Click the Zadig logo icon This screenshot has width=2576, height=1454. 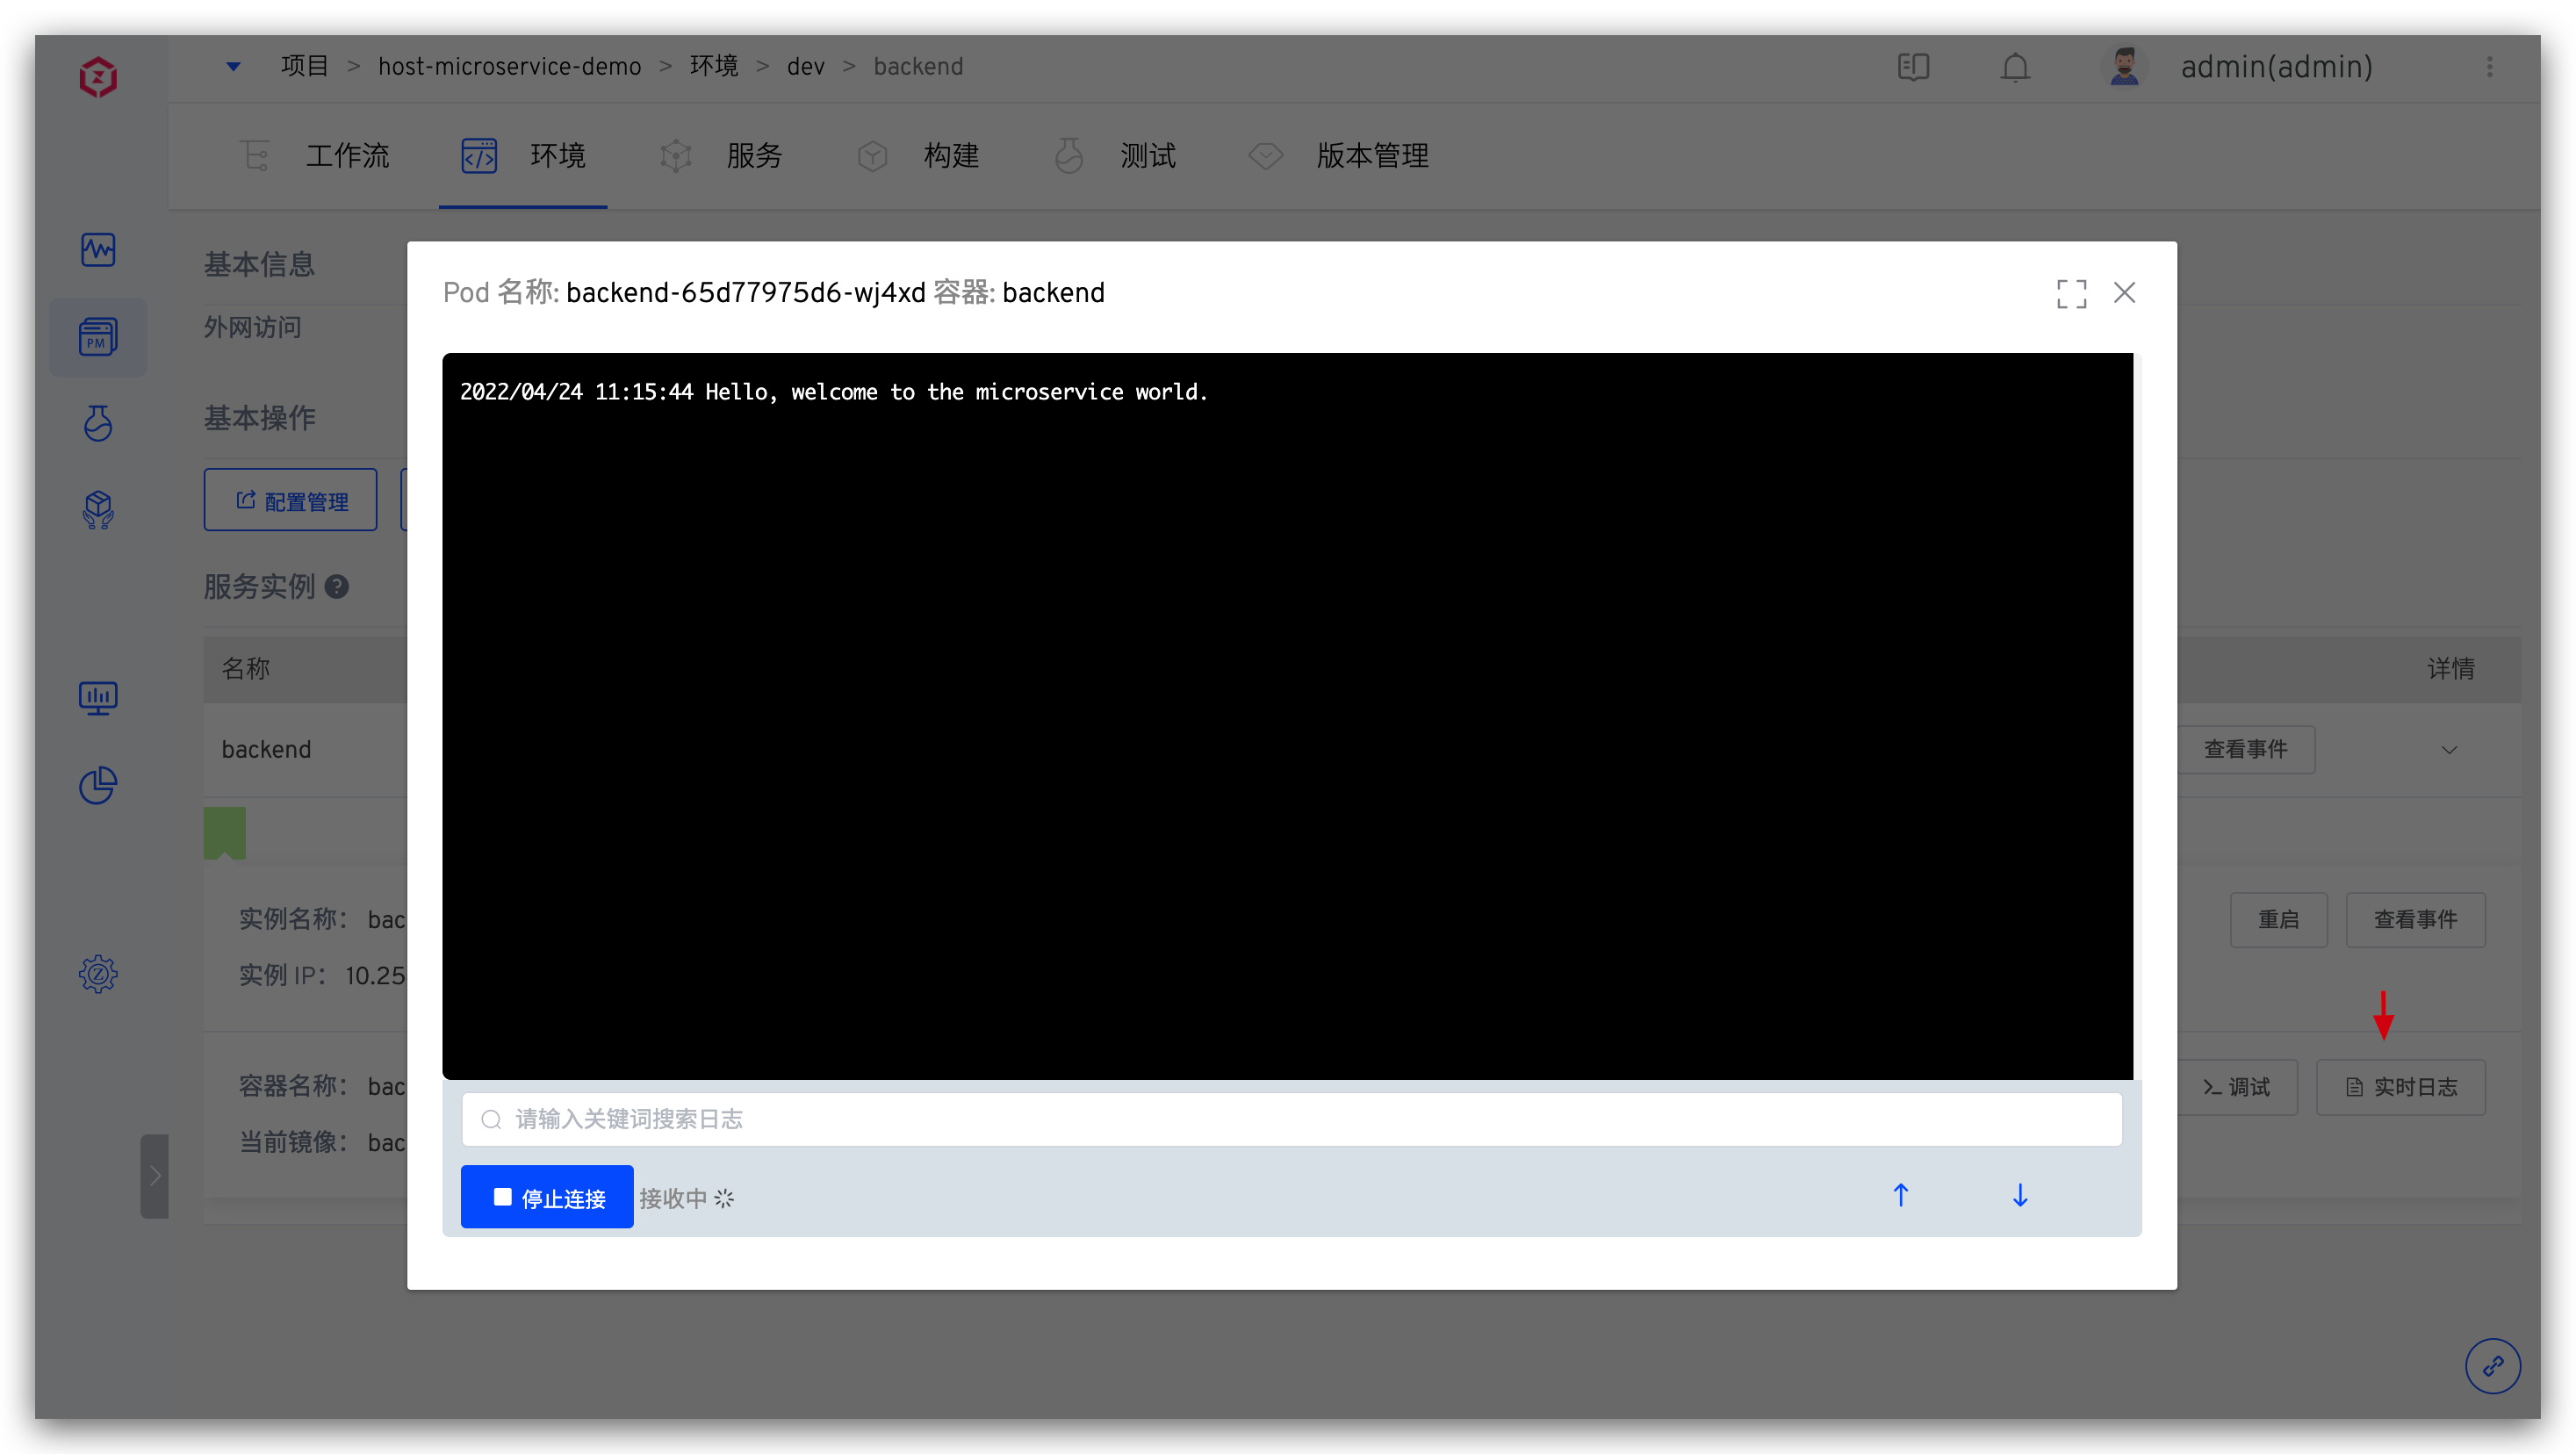pos(98,77)
